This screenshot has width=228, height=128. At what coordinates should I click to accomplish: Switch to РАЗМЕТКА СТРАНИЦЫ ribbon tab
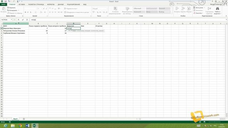point(36,5)
